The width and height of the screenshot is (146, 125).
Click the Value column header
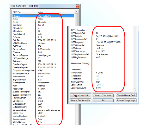tap(56, 12)
